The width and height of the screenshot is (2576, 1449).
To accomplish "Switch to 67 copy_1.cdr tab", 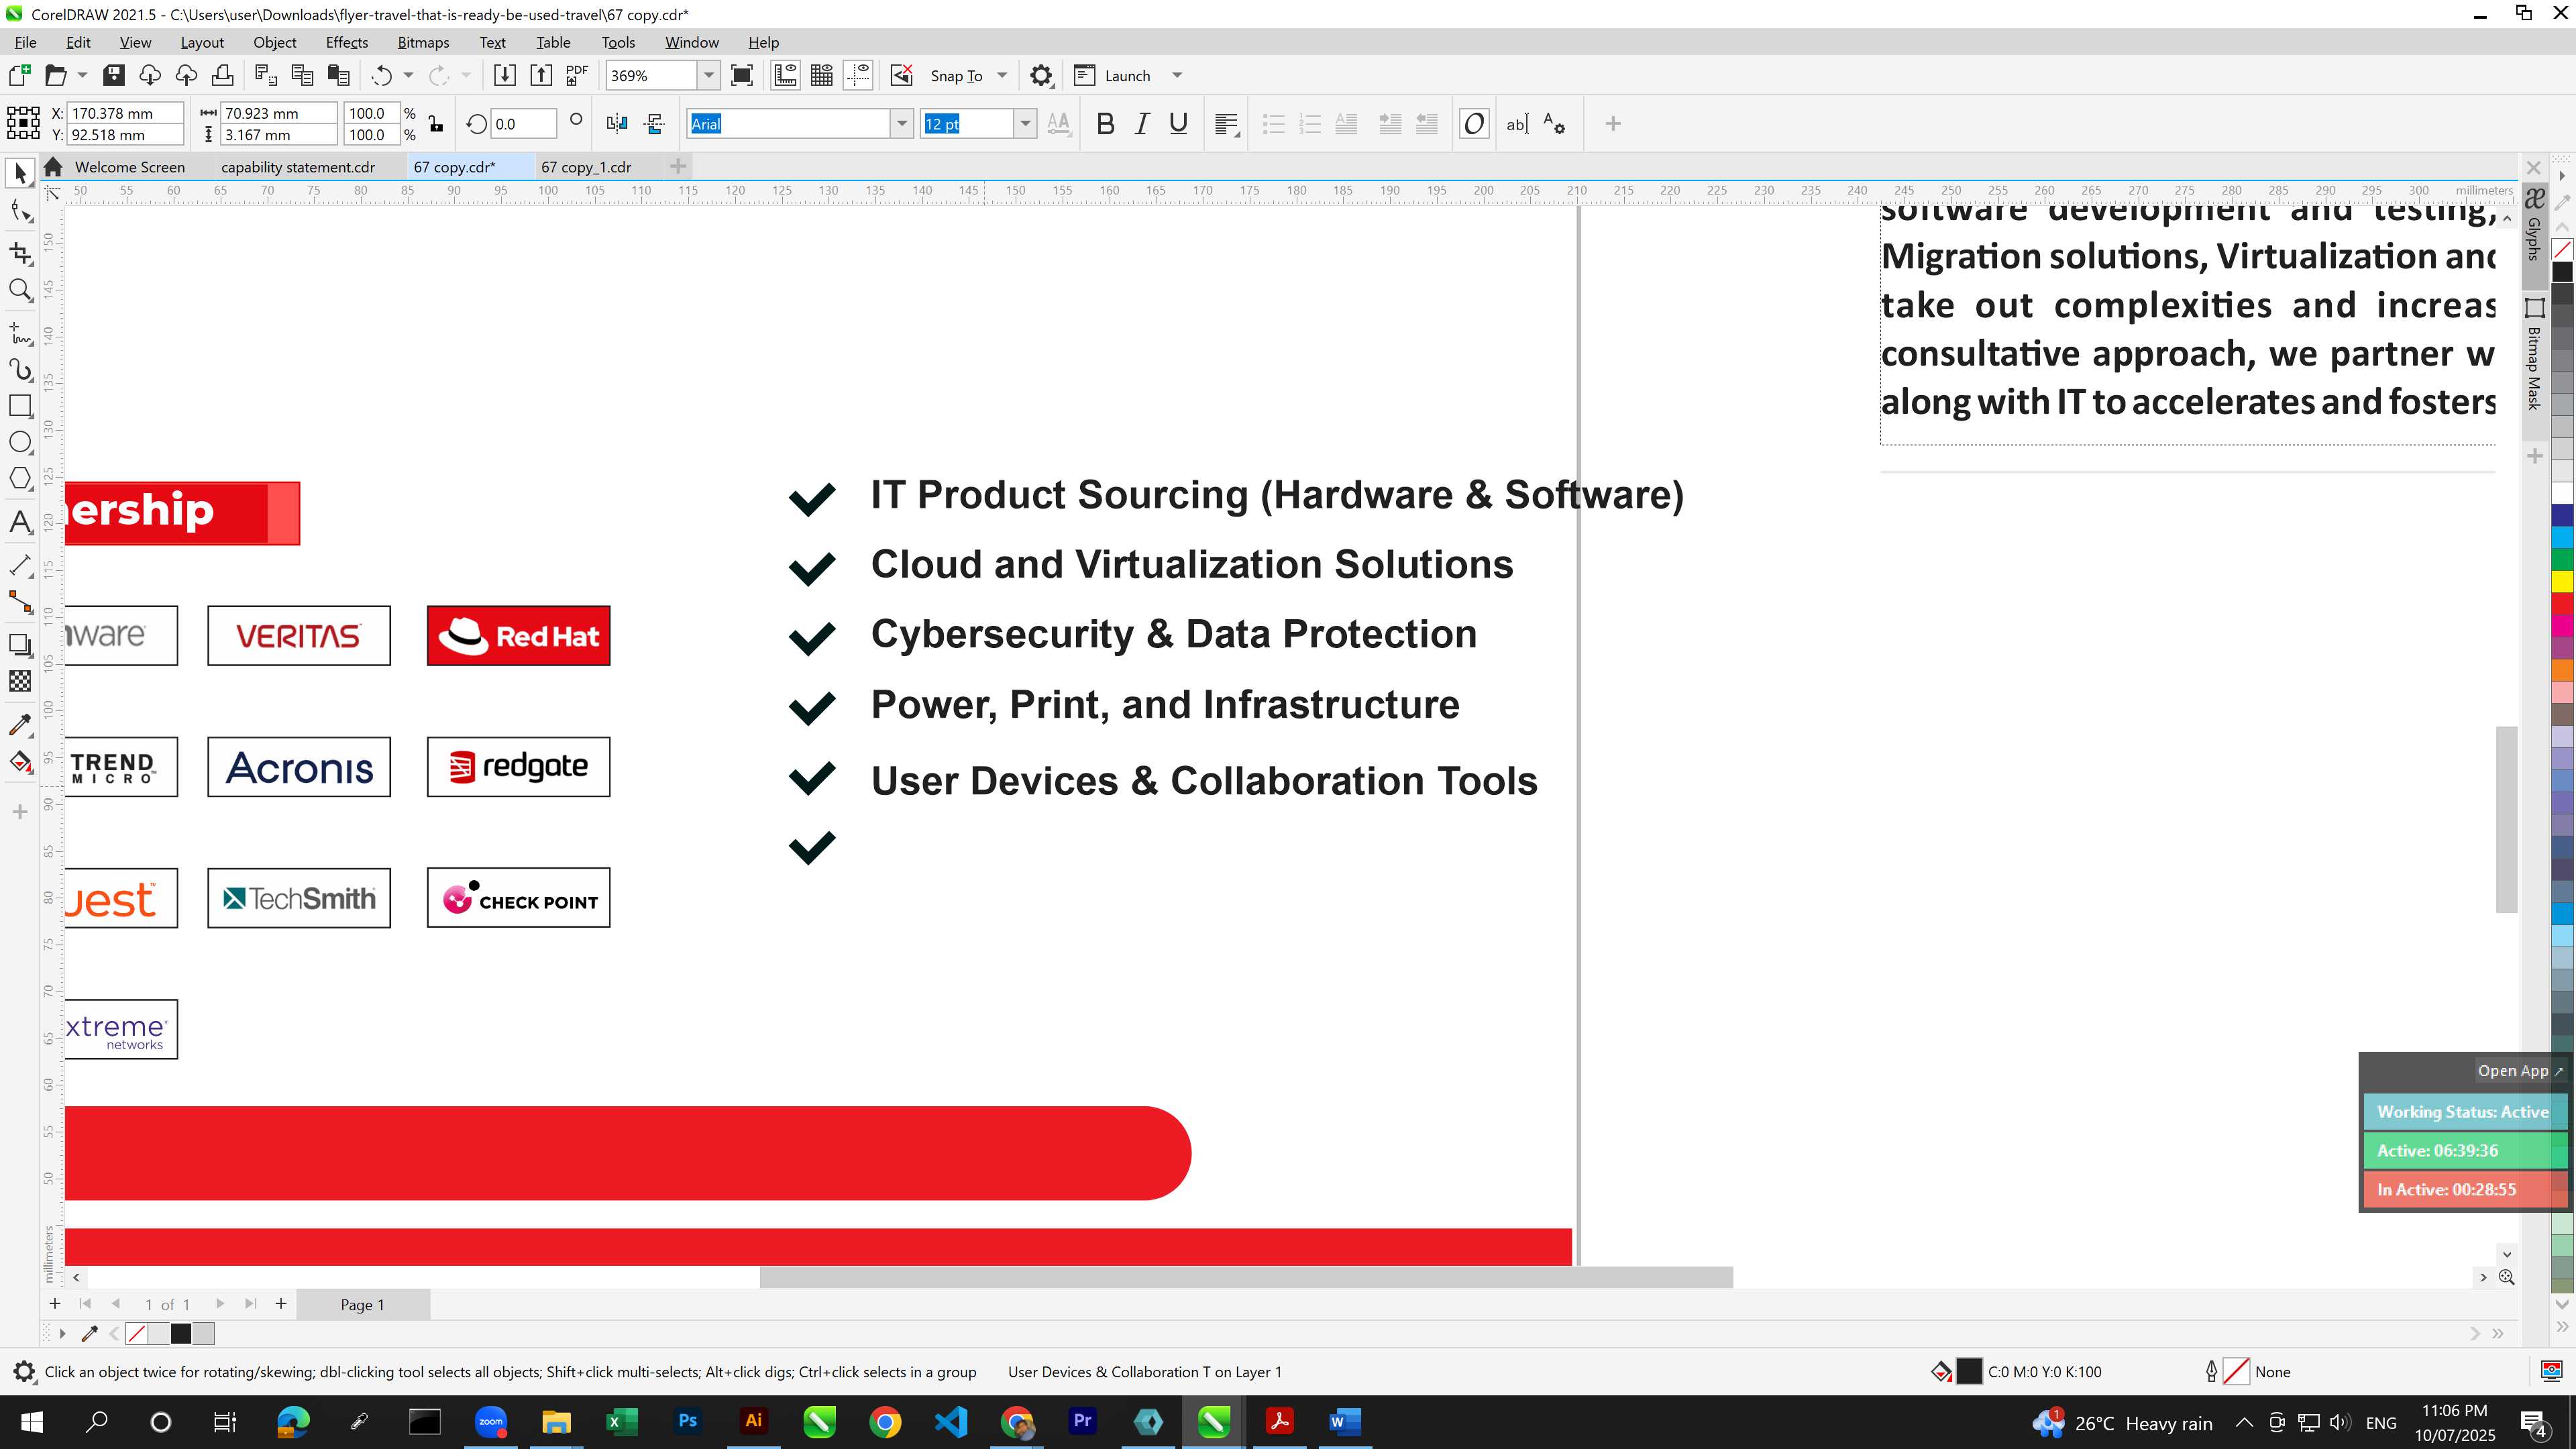I will (586, 167).
